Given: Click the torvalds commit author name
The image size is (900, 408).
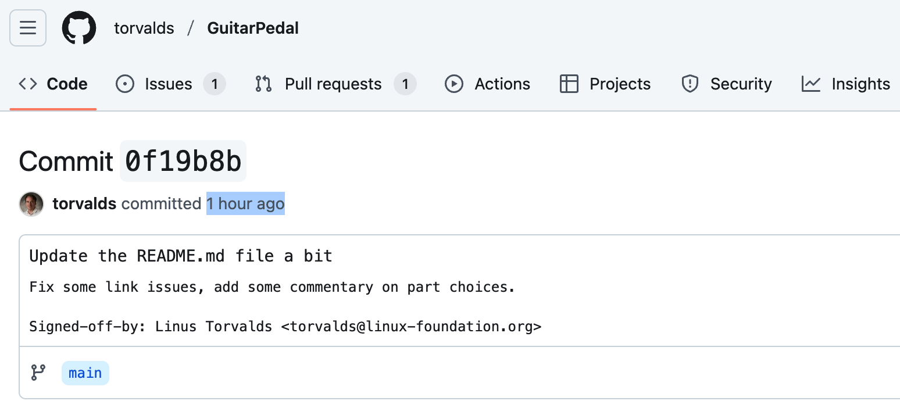Looking at the screenshot, I should click(x=84, y=204).
